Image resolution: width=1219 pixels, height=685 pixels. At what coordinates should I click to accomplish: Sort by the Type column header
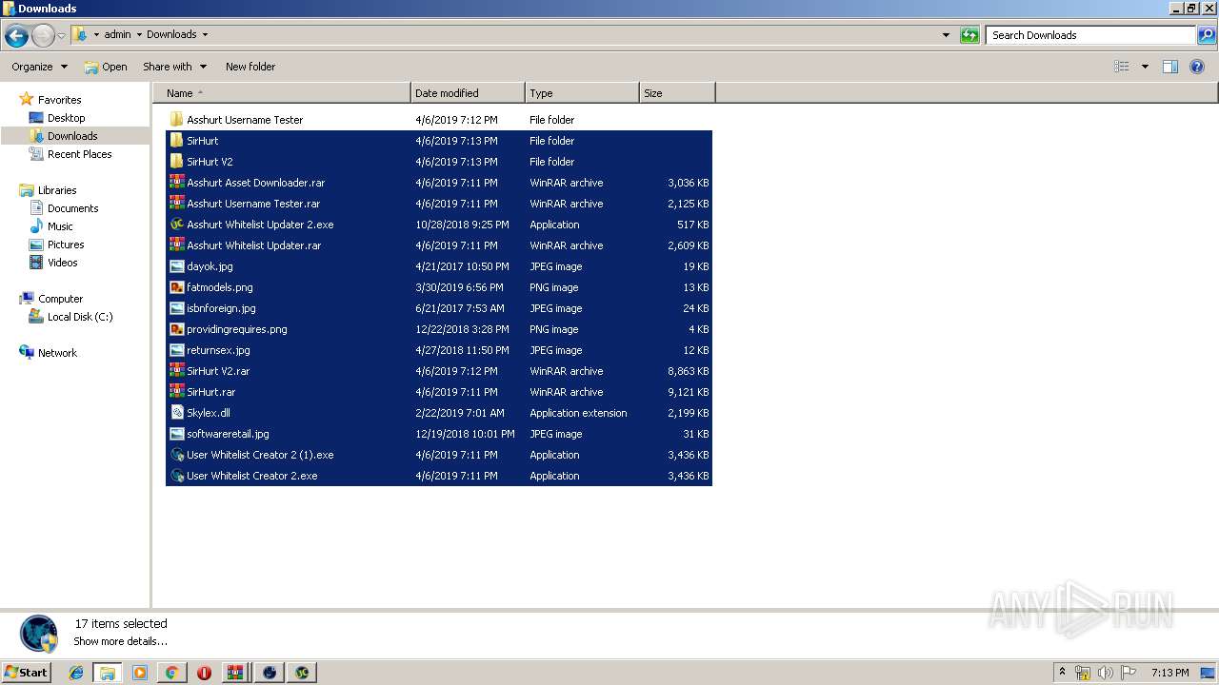click(582, 93)
